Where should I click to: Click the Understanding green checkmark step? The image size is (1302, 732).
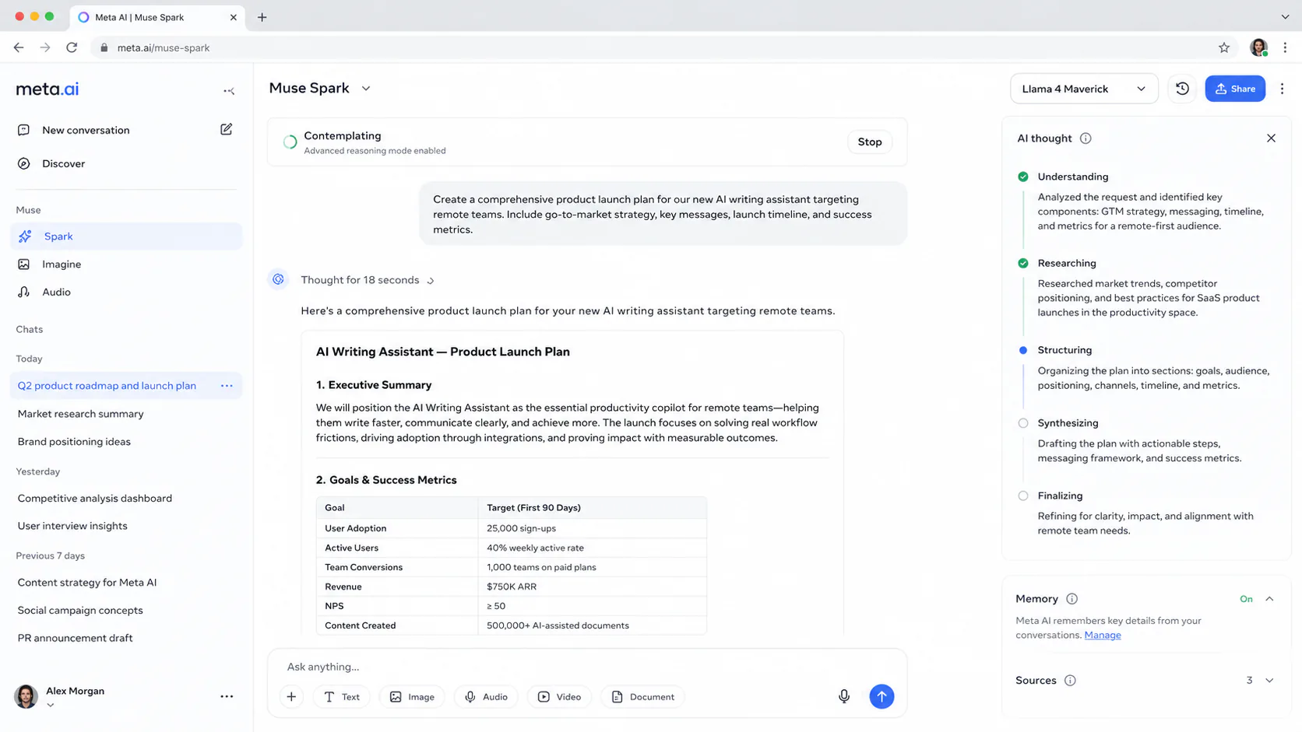1023,177
